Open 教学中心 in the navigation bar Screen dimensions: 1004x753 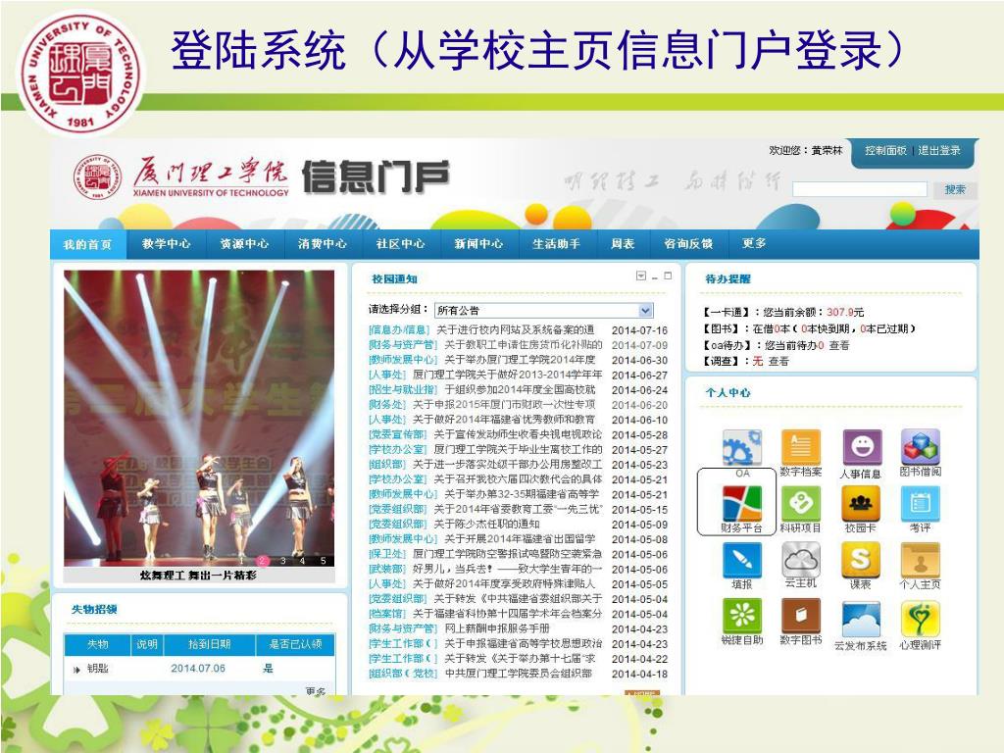[166, 244]
